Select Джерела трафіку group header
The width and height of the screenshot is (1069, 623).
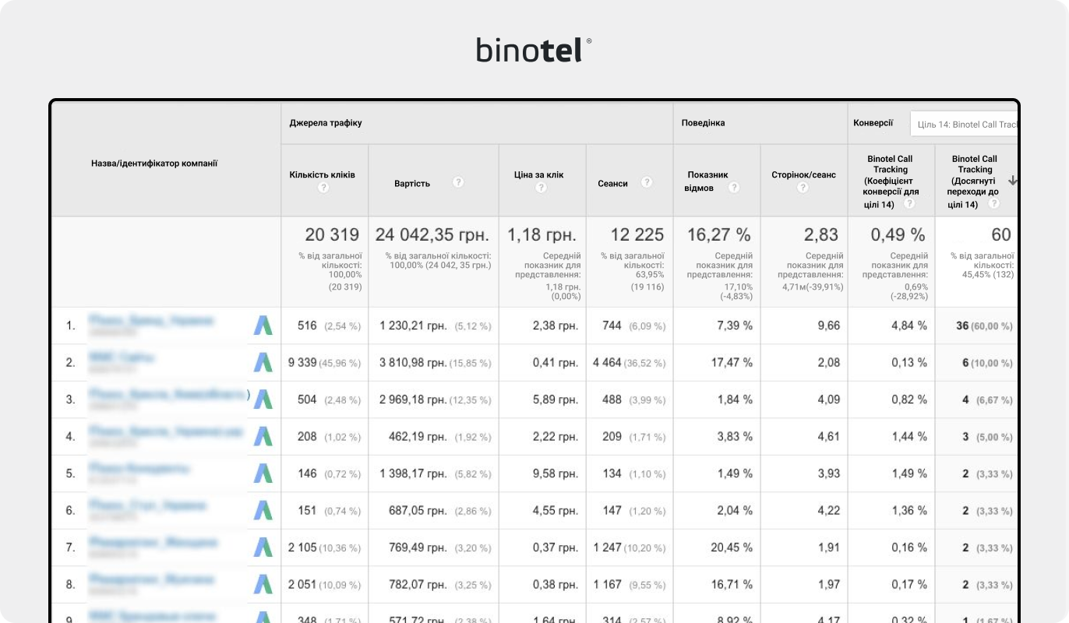pos(326,123)
